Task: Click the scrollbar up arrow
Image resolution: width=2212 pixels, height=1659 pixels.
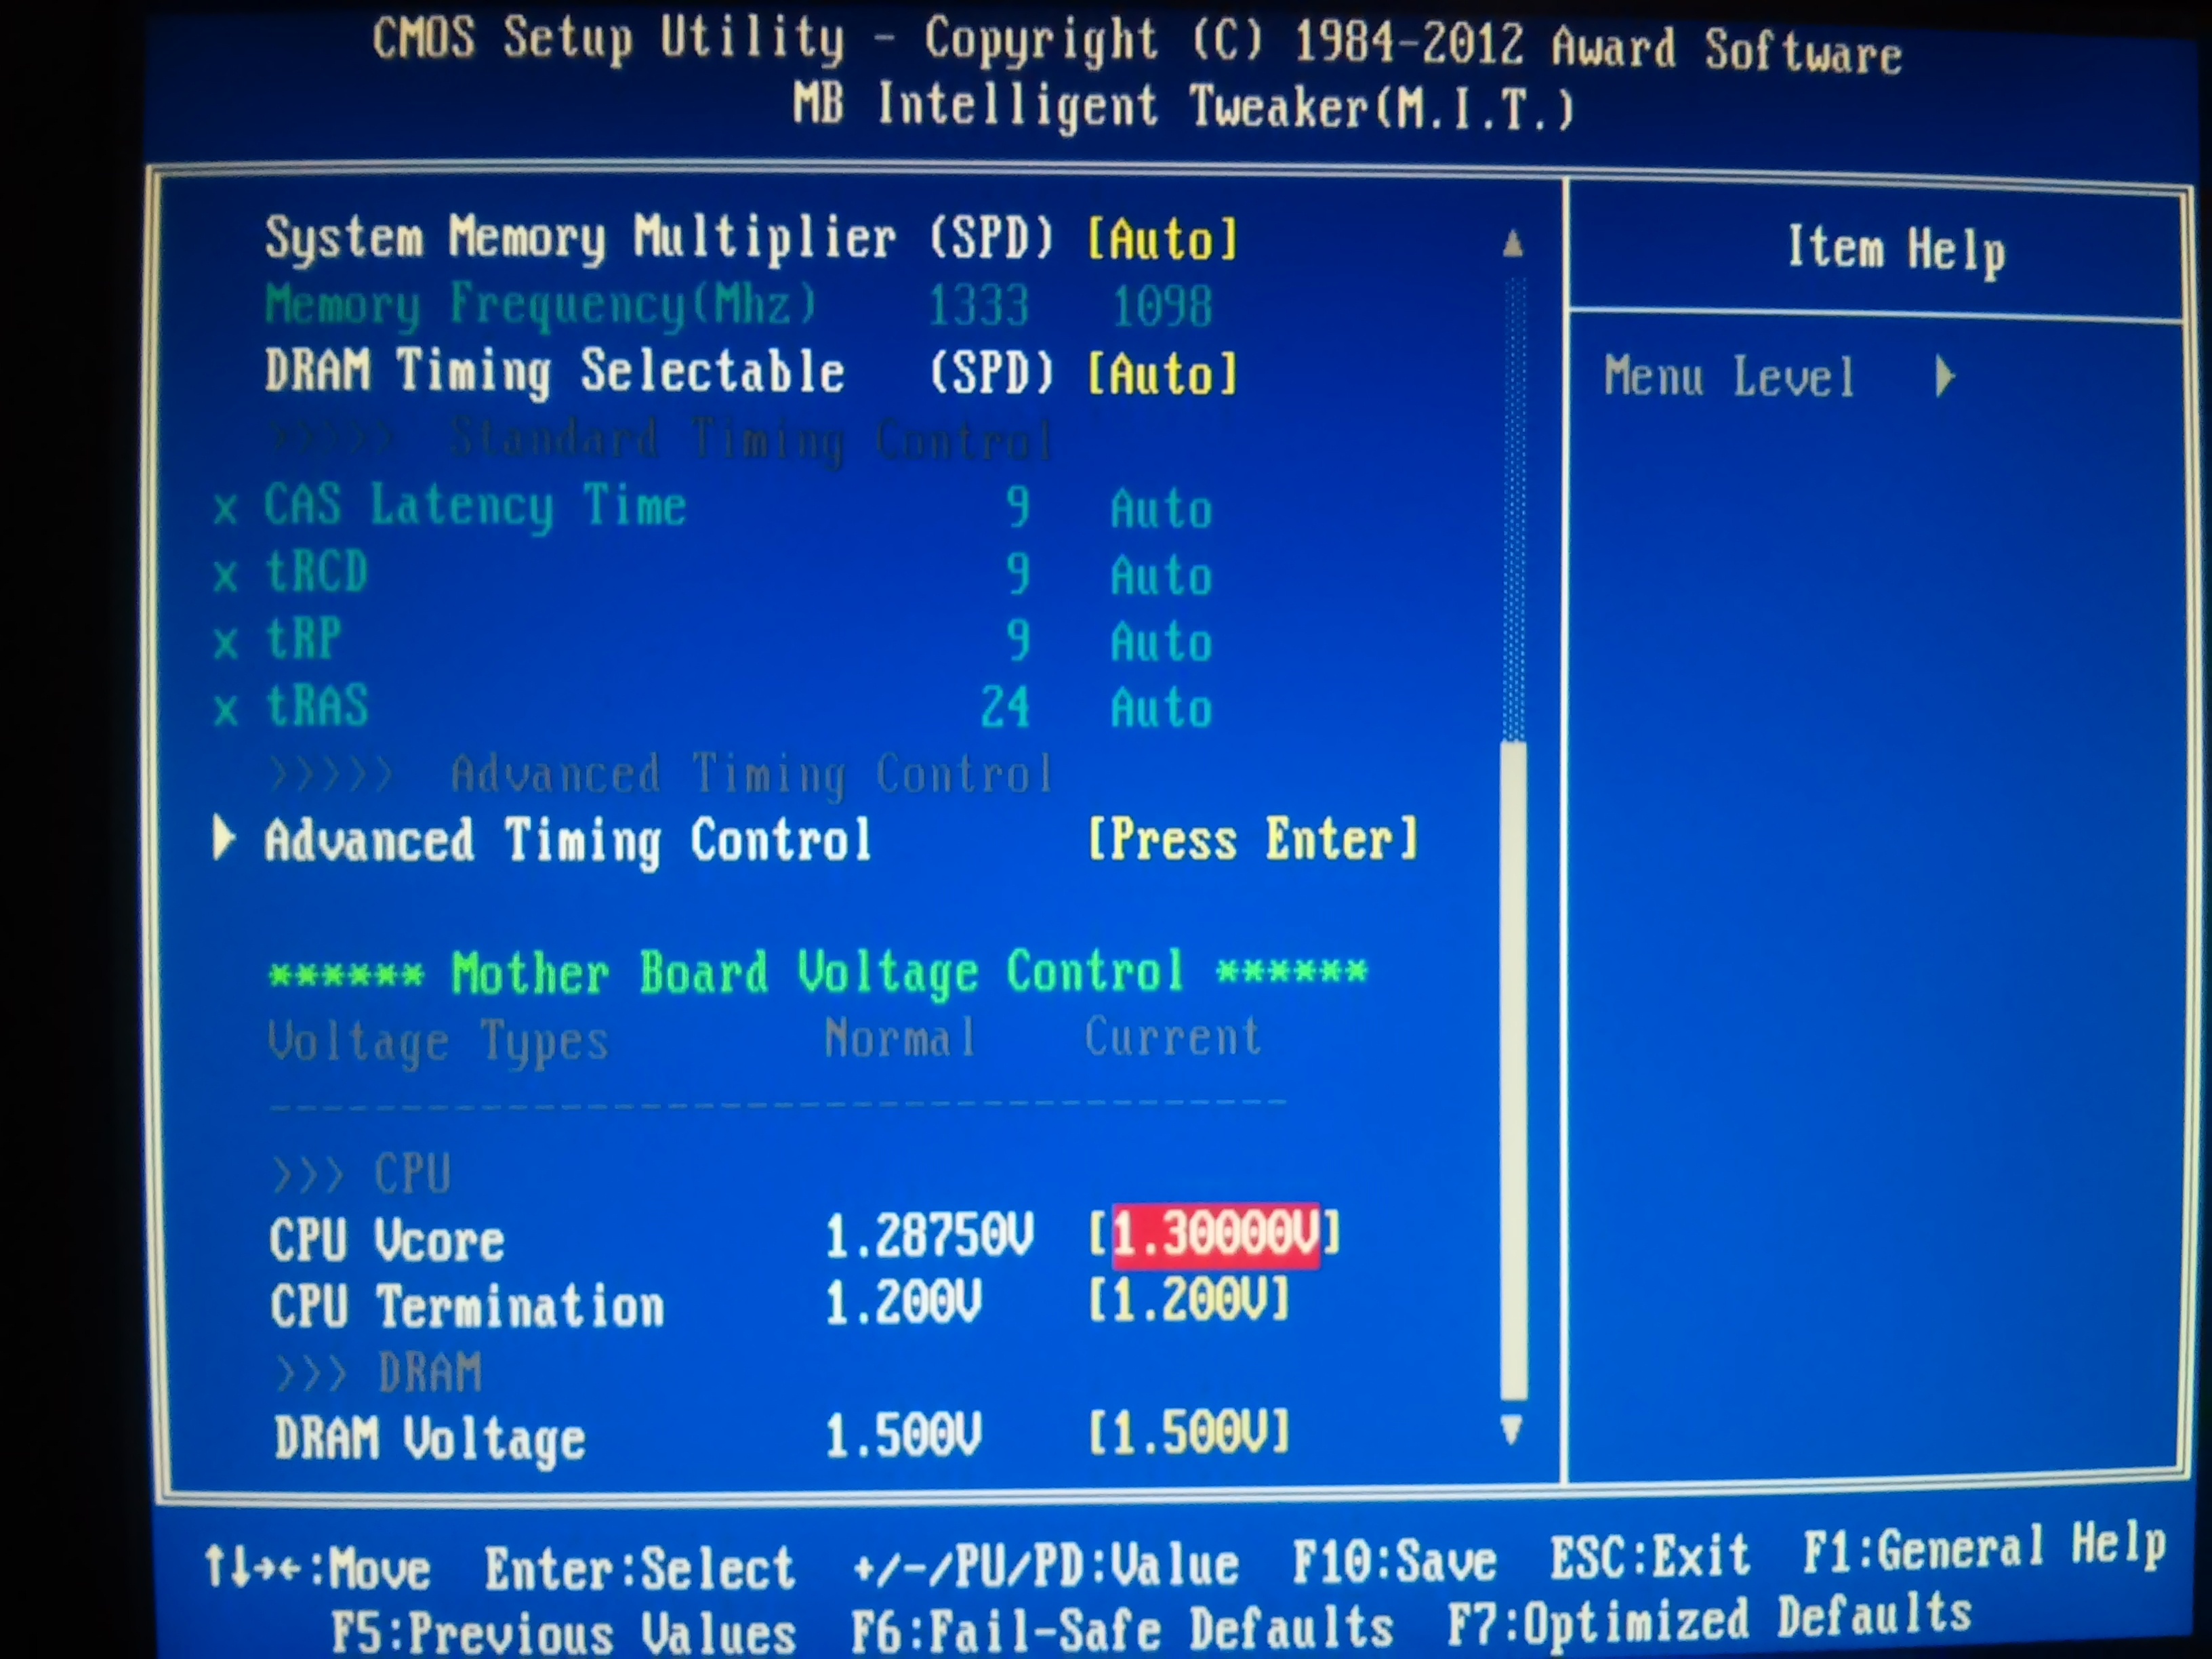Action: pos(1513,244)
